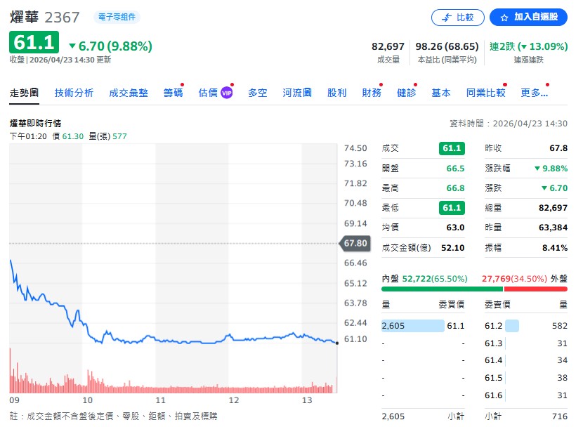View the 財務 tab

click(372, 93)
